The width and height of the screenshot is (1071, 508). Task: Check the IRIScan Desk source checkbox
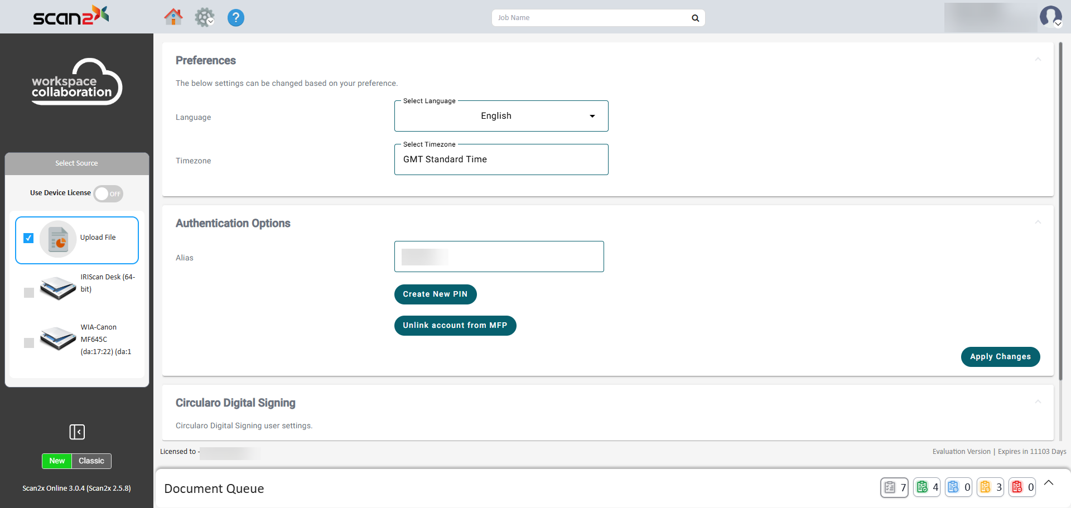29,293
